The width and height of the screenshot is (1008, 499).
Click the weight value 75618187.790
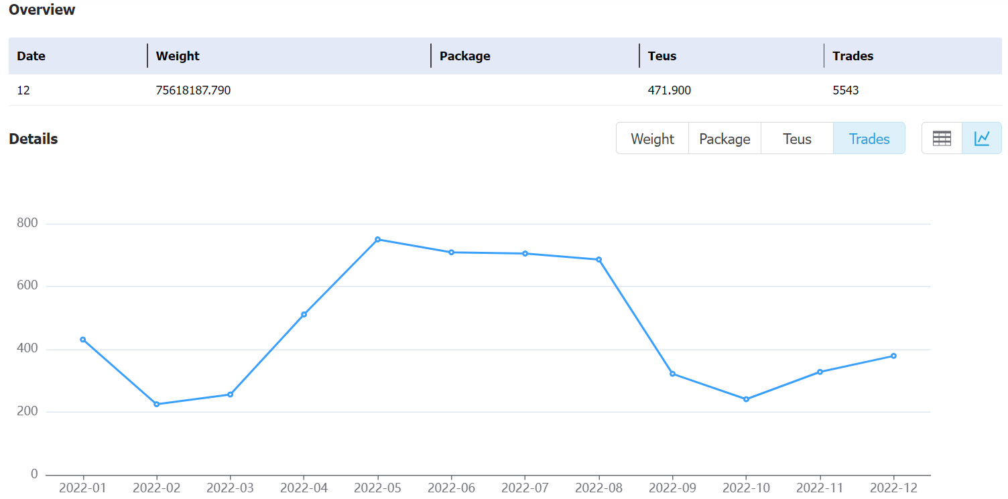193,90
